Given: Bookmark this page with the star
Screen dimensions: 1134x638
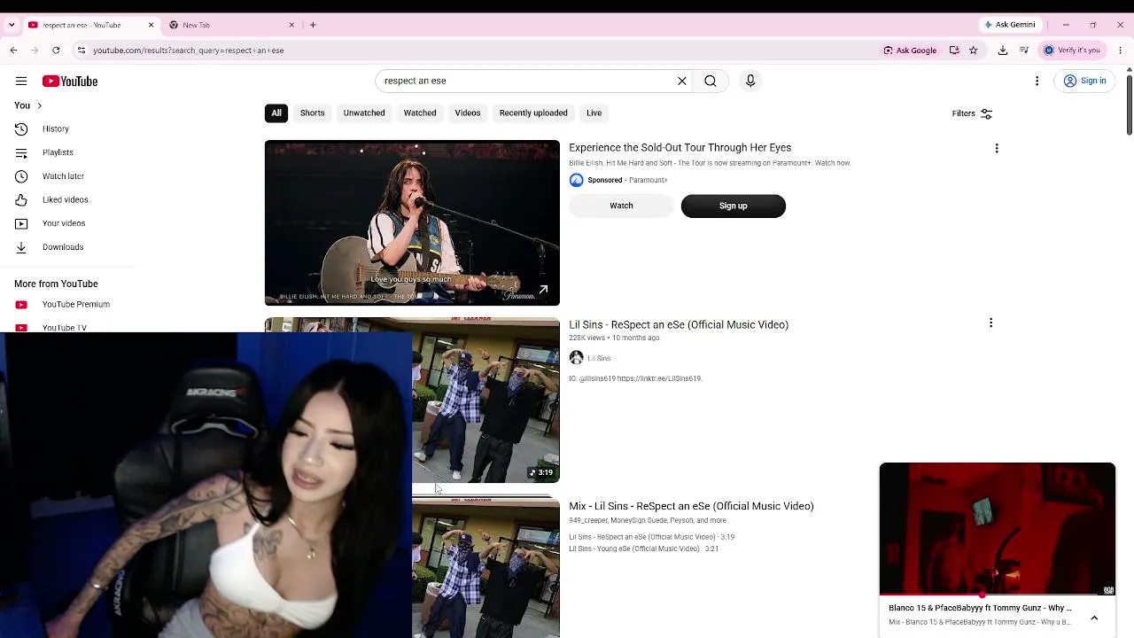Looking at the screenshot, I should tap(974, 51).
